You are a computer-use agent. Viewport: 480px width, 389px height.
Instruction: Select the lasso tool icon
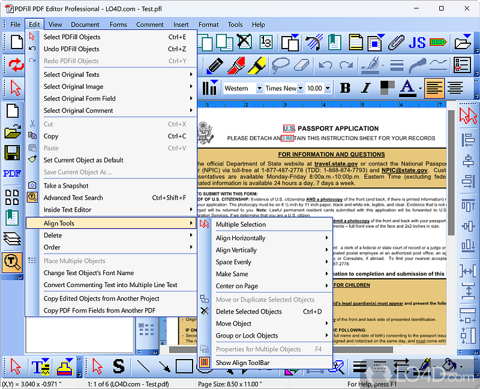[280, 65]
